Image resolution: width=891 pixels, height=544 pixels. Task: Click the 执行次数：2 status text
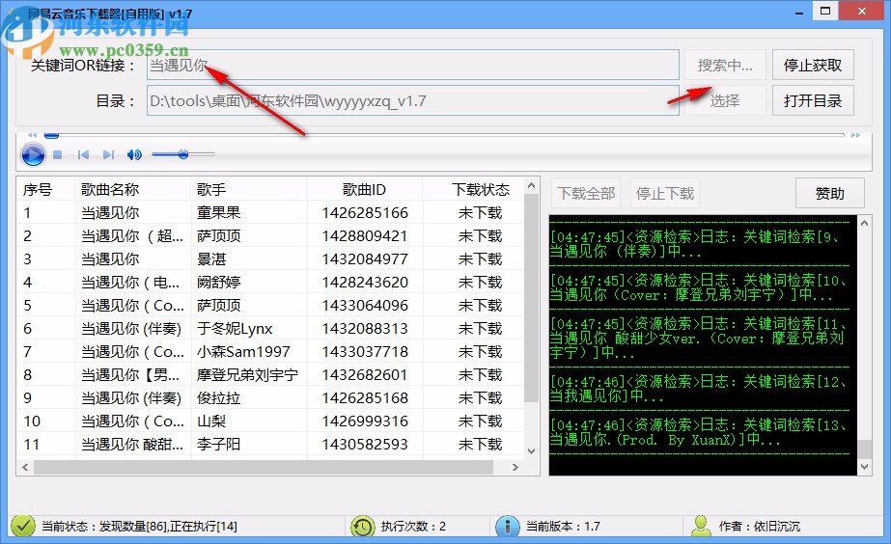coord(413,527)
